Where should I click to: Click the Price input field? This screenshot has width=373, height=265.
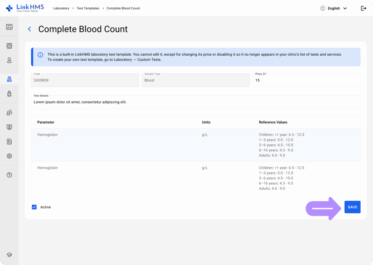point(306,80)
